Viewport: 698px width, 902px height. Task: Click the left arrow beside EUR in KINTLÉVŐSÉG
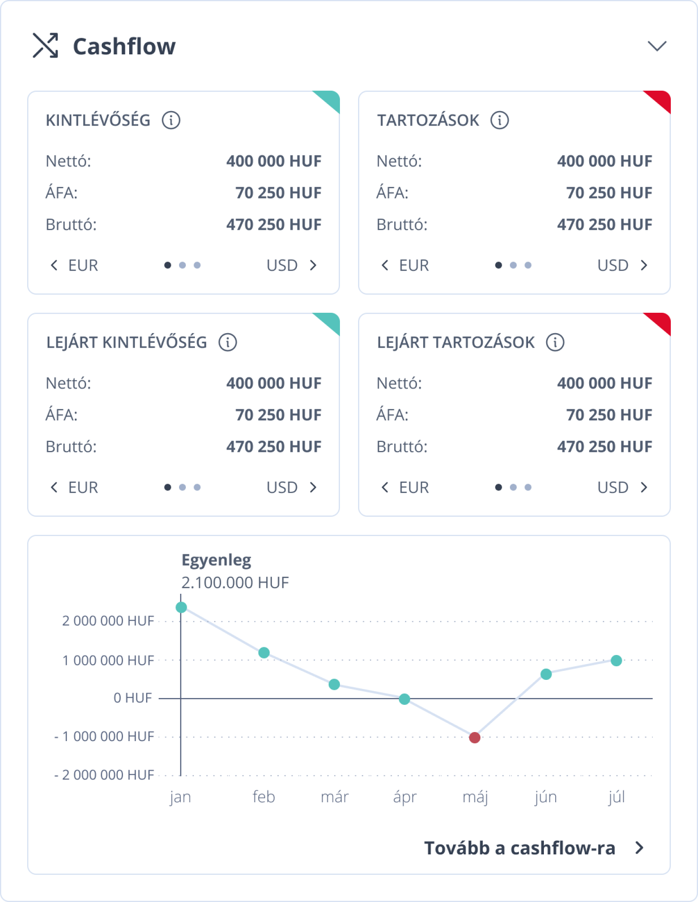pos(54,265)
